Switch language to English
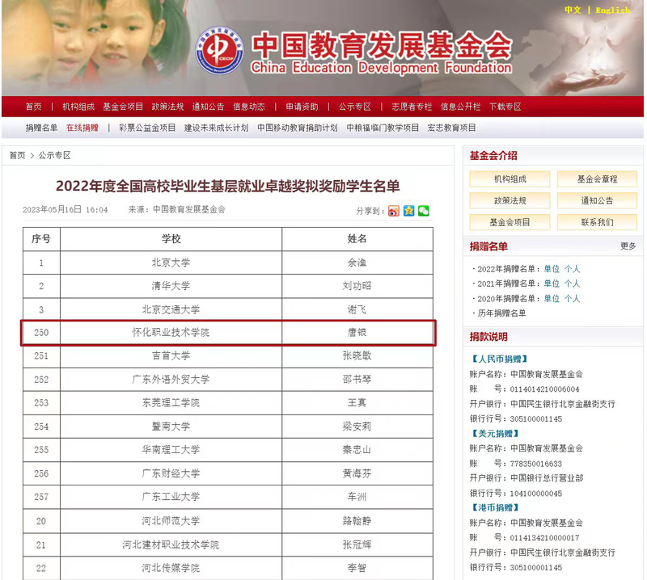 coord(612,10)
